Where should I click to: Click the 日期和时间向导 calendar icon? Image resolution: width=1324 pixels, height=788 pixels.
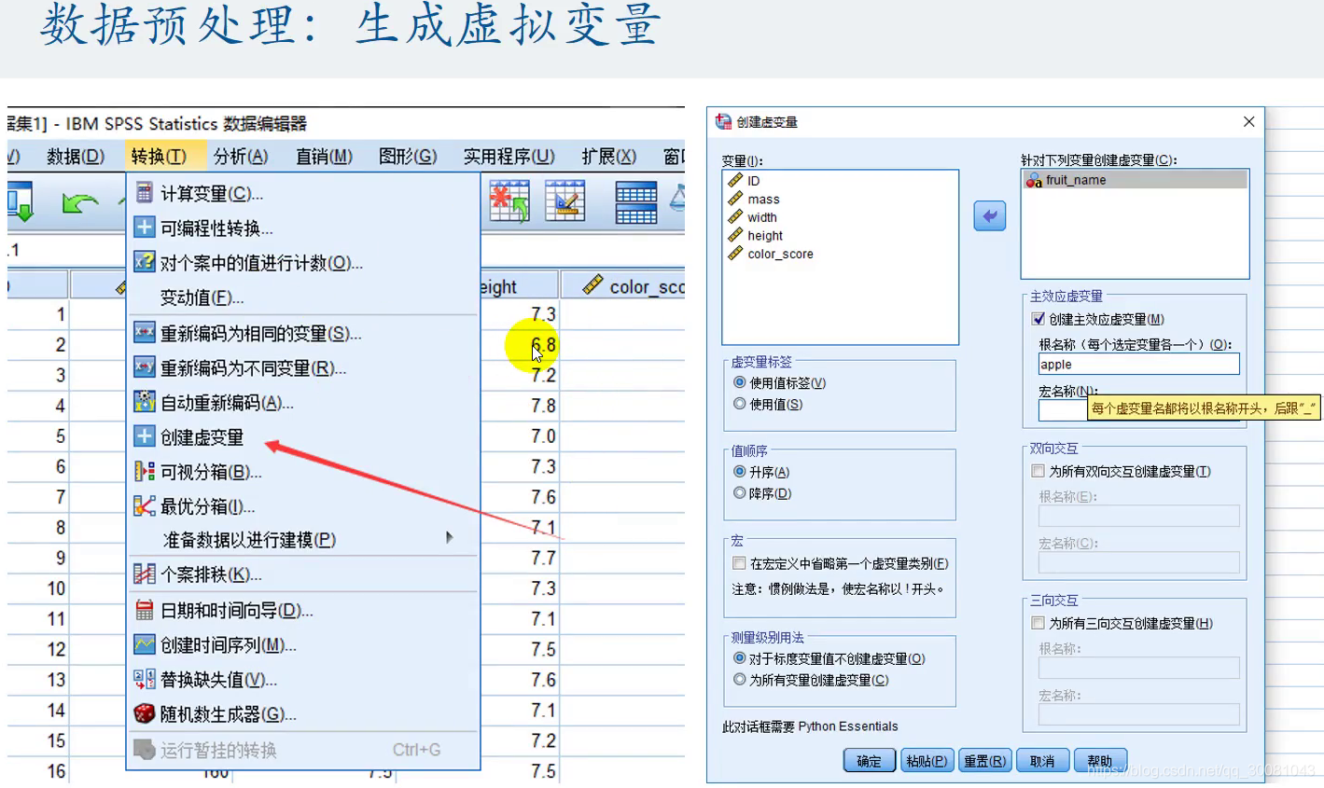[x=144, y=610]
